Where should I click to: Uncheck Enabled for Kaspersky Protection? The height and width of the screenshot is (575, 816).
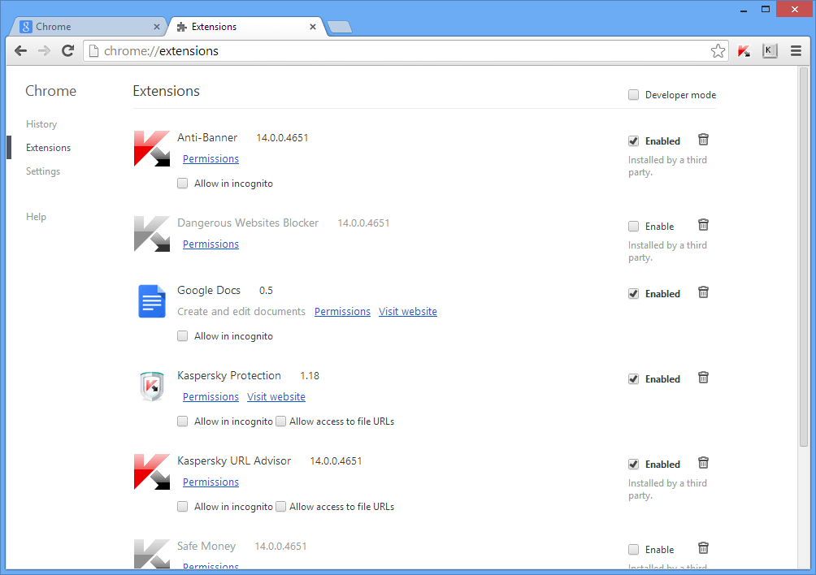pos(633,379)
